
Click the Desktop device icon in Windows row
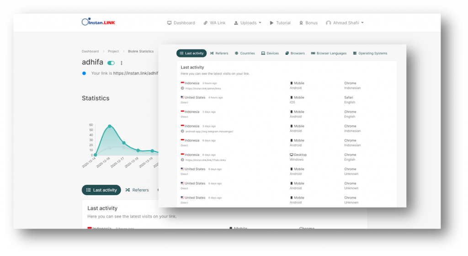click(x=292, y=155)
